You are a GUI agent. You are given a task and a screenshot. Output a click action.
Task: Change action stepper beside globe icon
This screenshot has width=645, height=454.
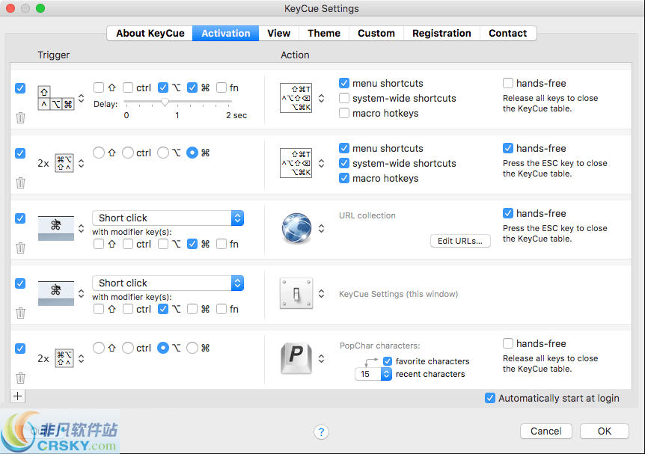[x=321, y=228]
